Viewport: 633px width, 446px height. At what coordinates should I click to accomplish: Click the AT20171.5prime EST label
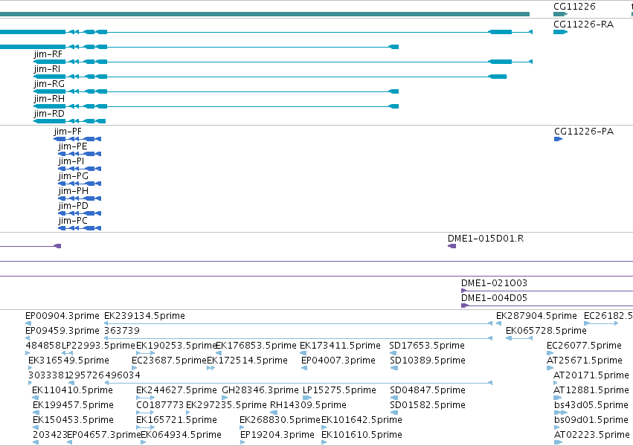coord(591,376)
